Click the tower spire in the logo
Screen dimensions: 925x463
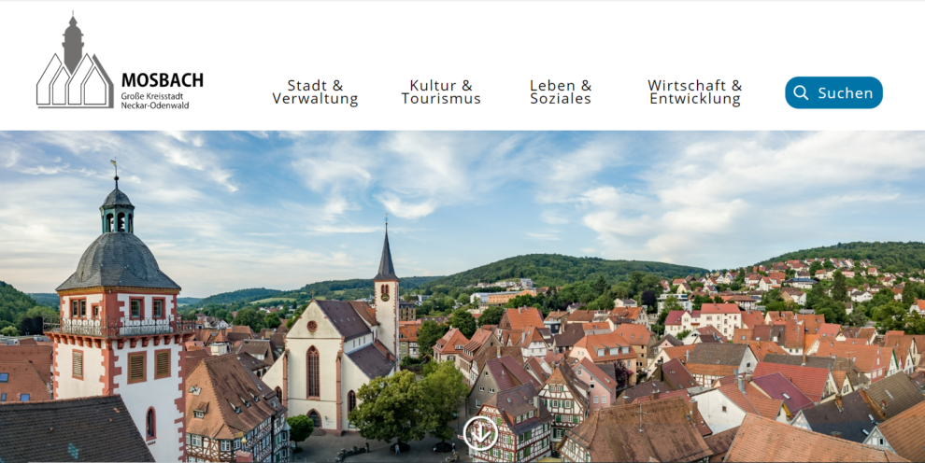click(73, 37)
